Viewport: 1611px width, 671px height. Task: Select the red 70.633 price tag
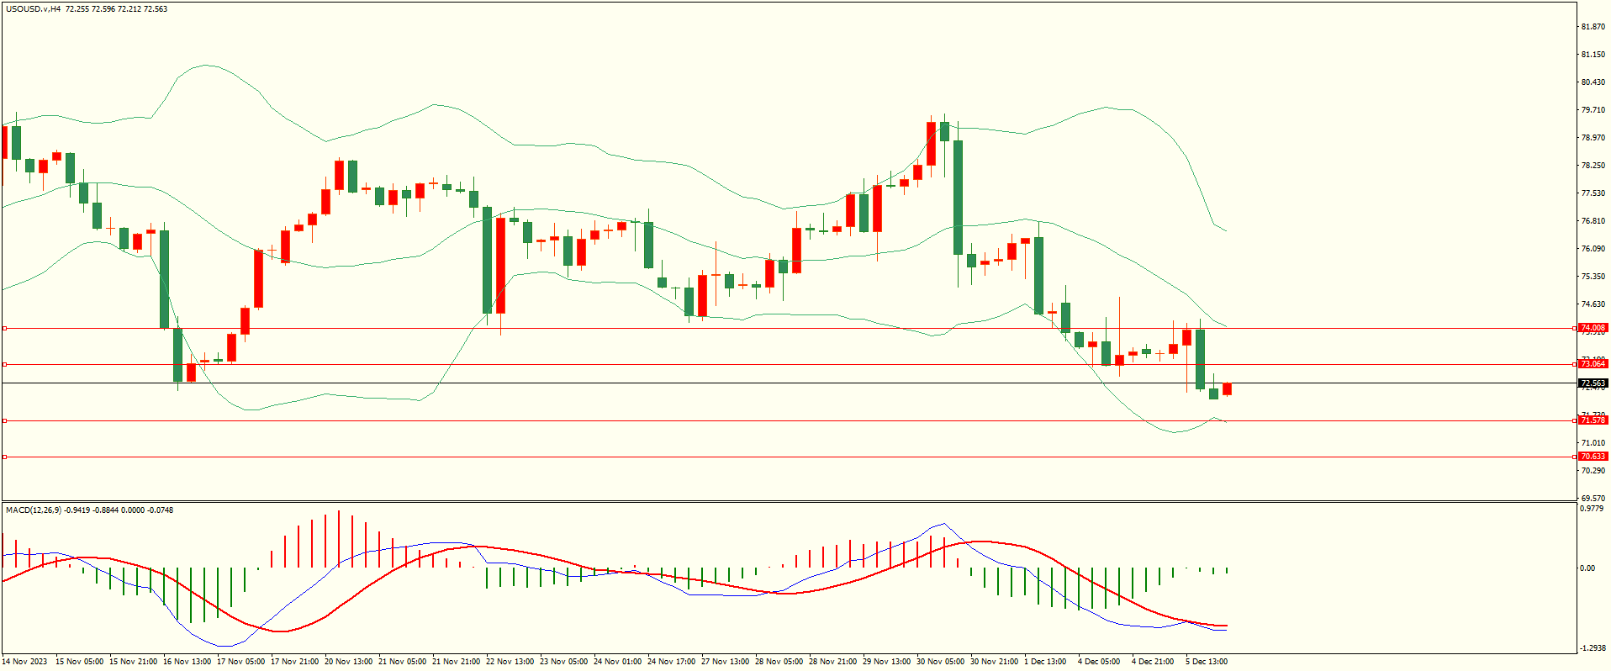pos(1593,457)
